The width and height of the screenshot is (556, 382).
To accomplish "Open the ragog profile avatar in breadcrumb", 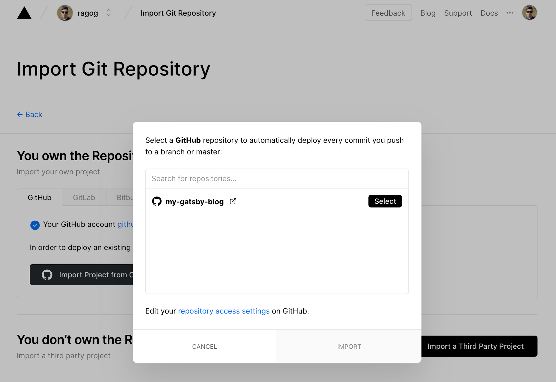I will click(64, 13).
